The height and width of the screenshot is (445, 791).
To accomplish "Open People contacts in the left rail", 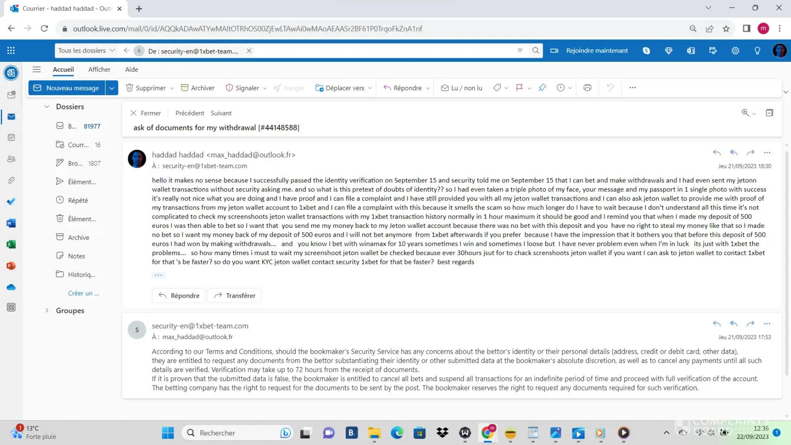I will pyautogui.click(x=12, y=159).
